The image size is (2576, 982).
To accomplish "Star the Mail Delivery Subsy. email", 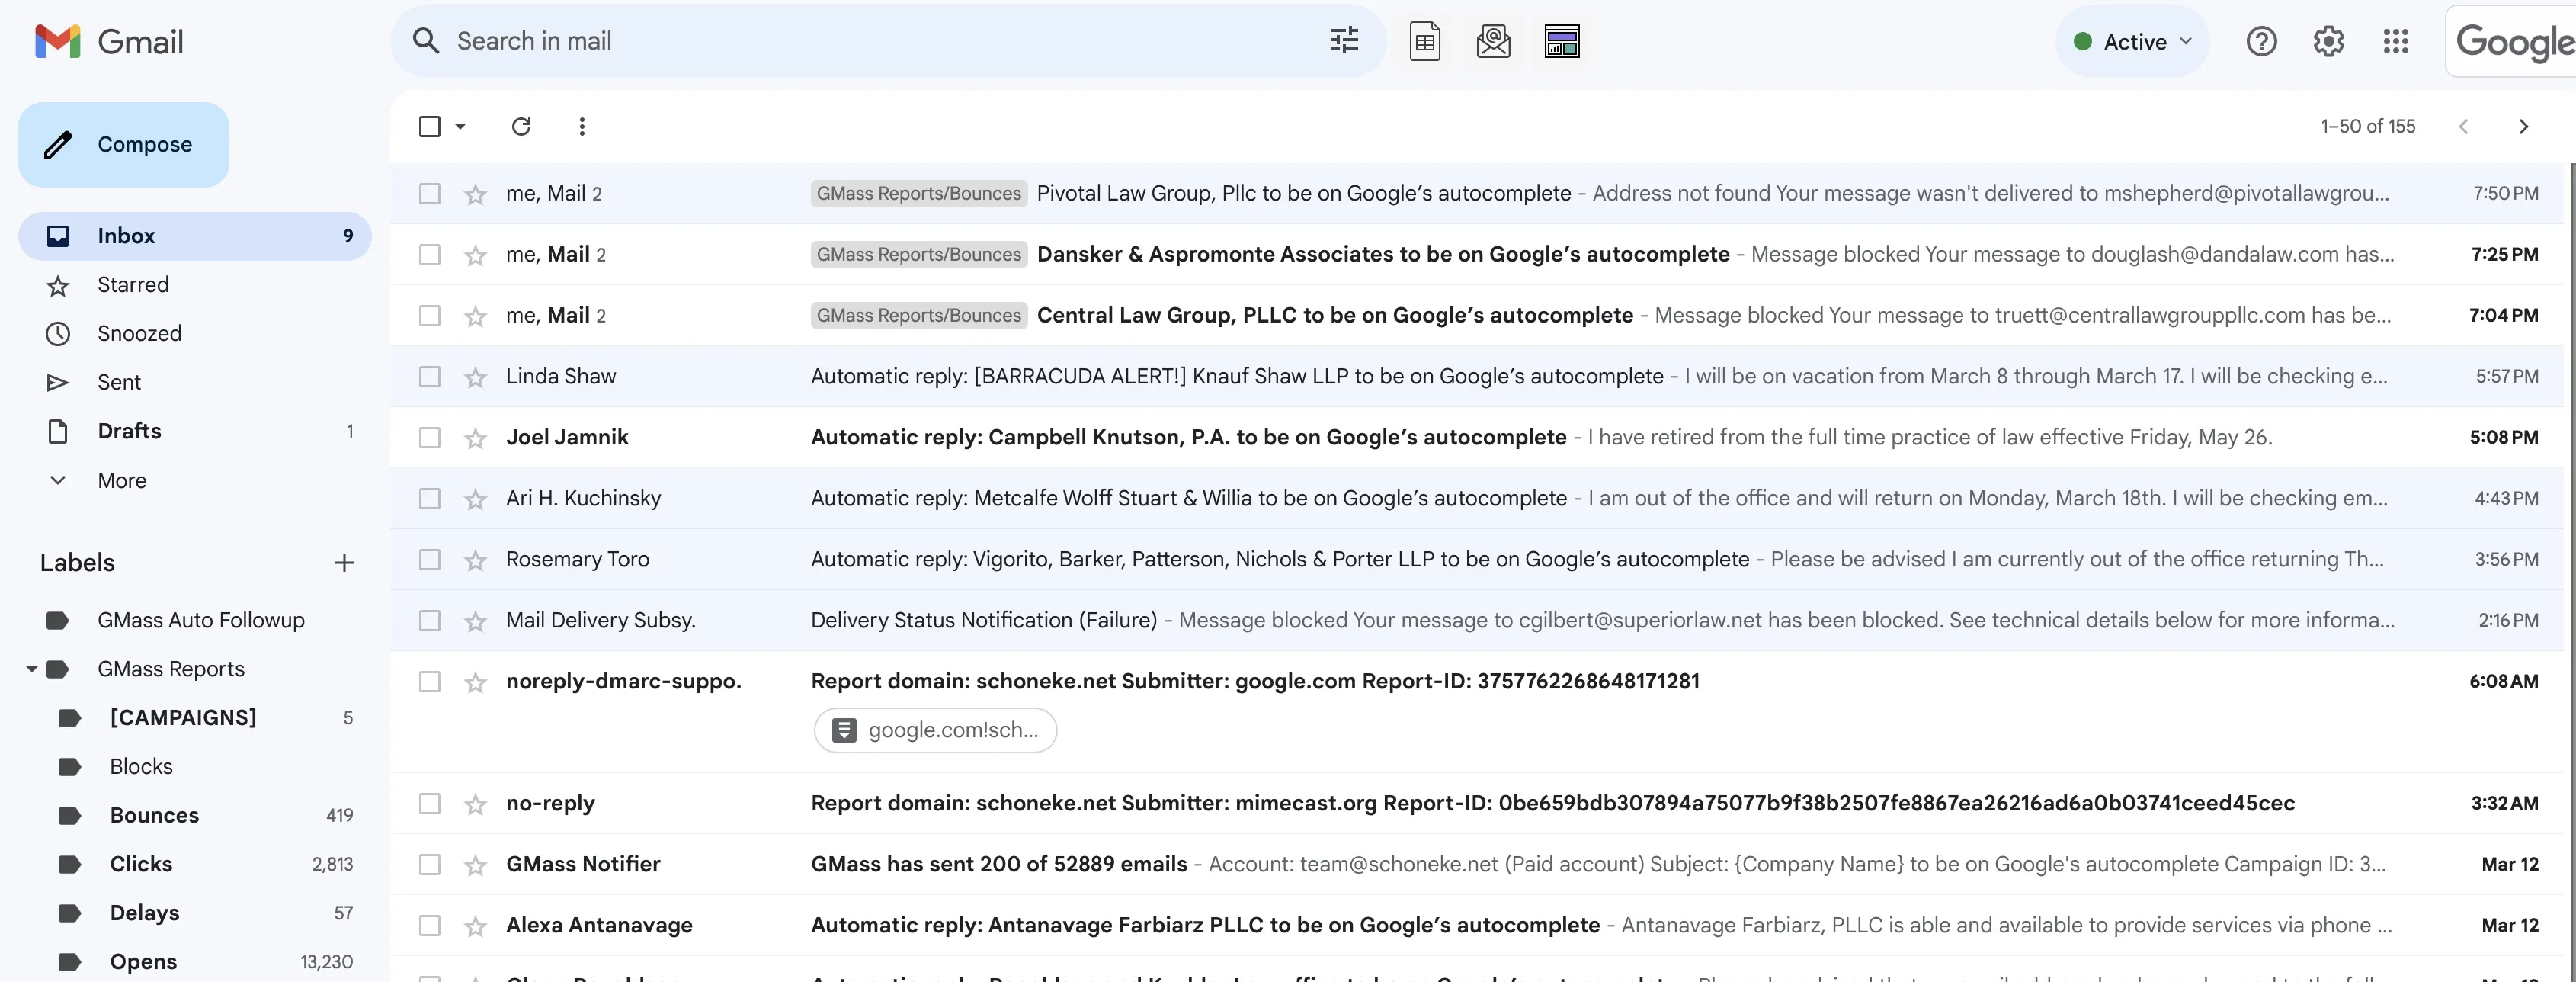I will 475,621.
